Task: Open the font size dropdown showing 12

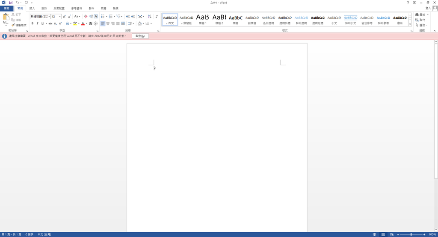Action: point(56,17)
